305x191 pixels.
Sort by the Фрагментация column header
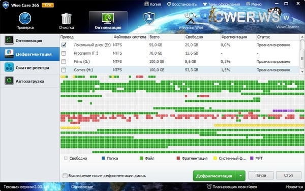238,37
